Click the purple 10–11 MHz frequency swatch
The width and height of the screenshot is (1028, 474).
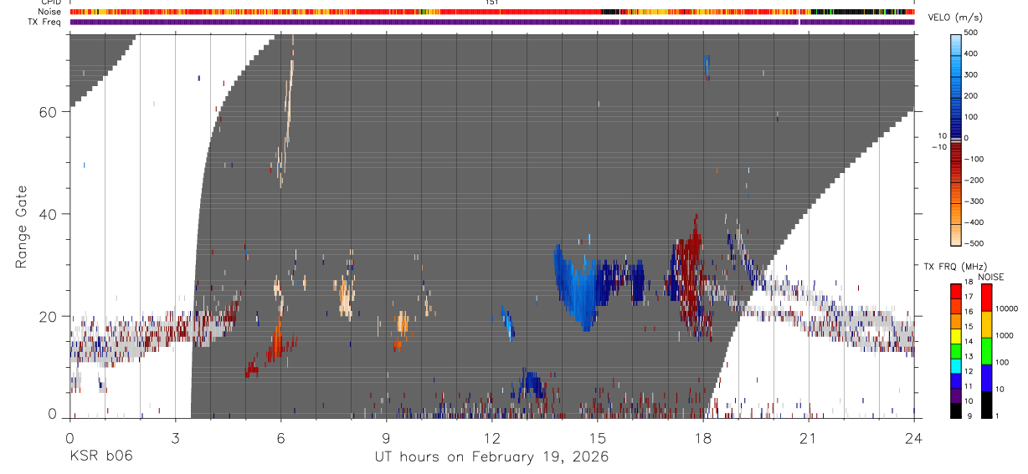click(x=956, y=396)
